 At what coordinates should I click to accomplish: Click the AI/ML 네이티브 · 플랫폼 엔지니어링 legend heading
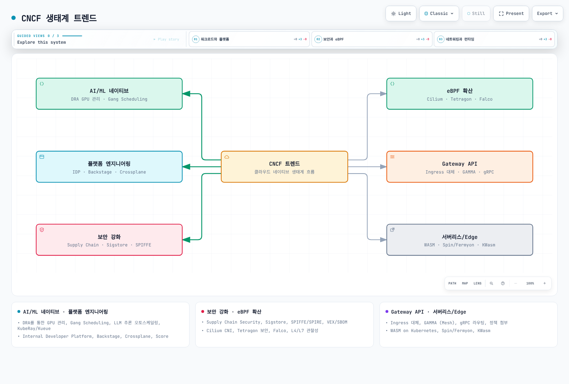(x=65, y=312)
